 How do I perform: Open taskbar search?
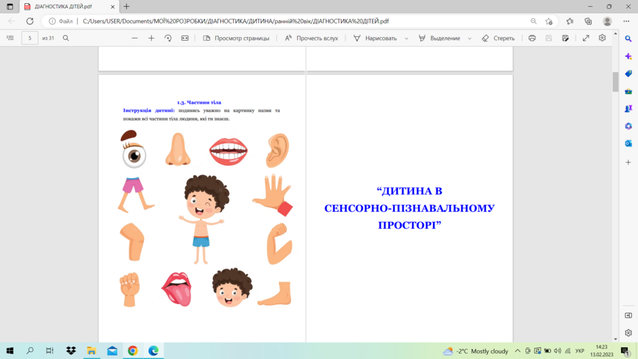coord(30,350)
